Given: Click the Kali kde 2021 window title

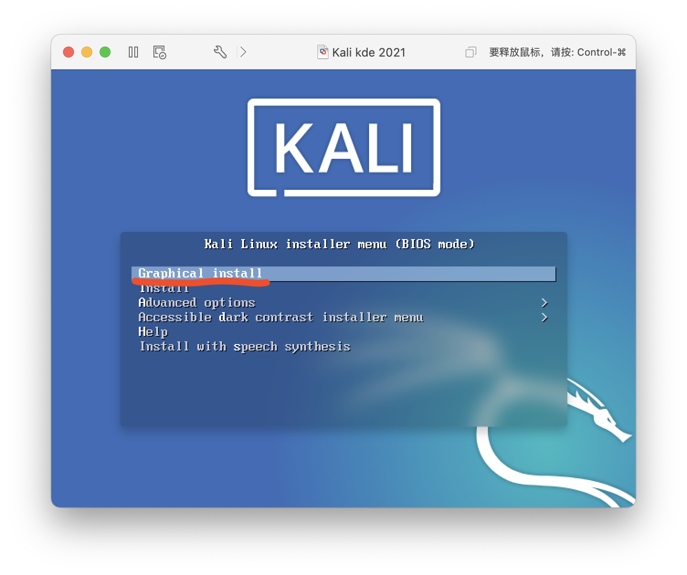Looking at the screenshot, I should point(369,52).
